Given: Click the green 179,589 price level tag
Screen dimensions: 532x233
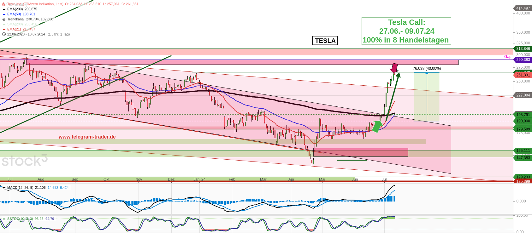Looking at the screenshot, I should pos(523,129).
